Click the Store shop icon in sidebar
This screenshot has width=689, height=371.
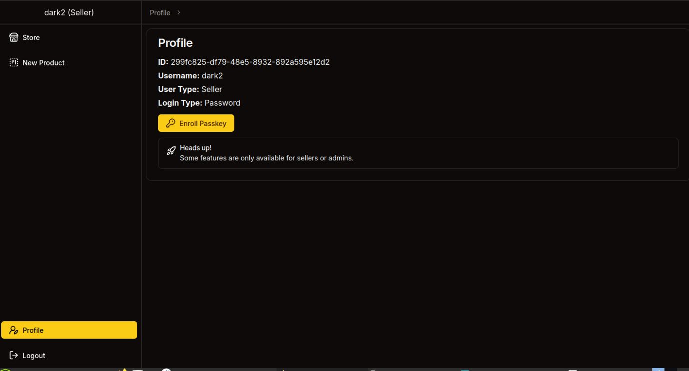pos(14,37)
